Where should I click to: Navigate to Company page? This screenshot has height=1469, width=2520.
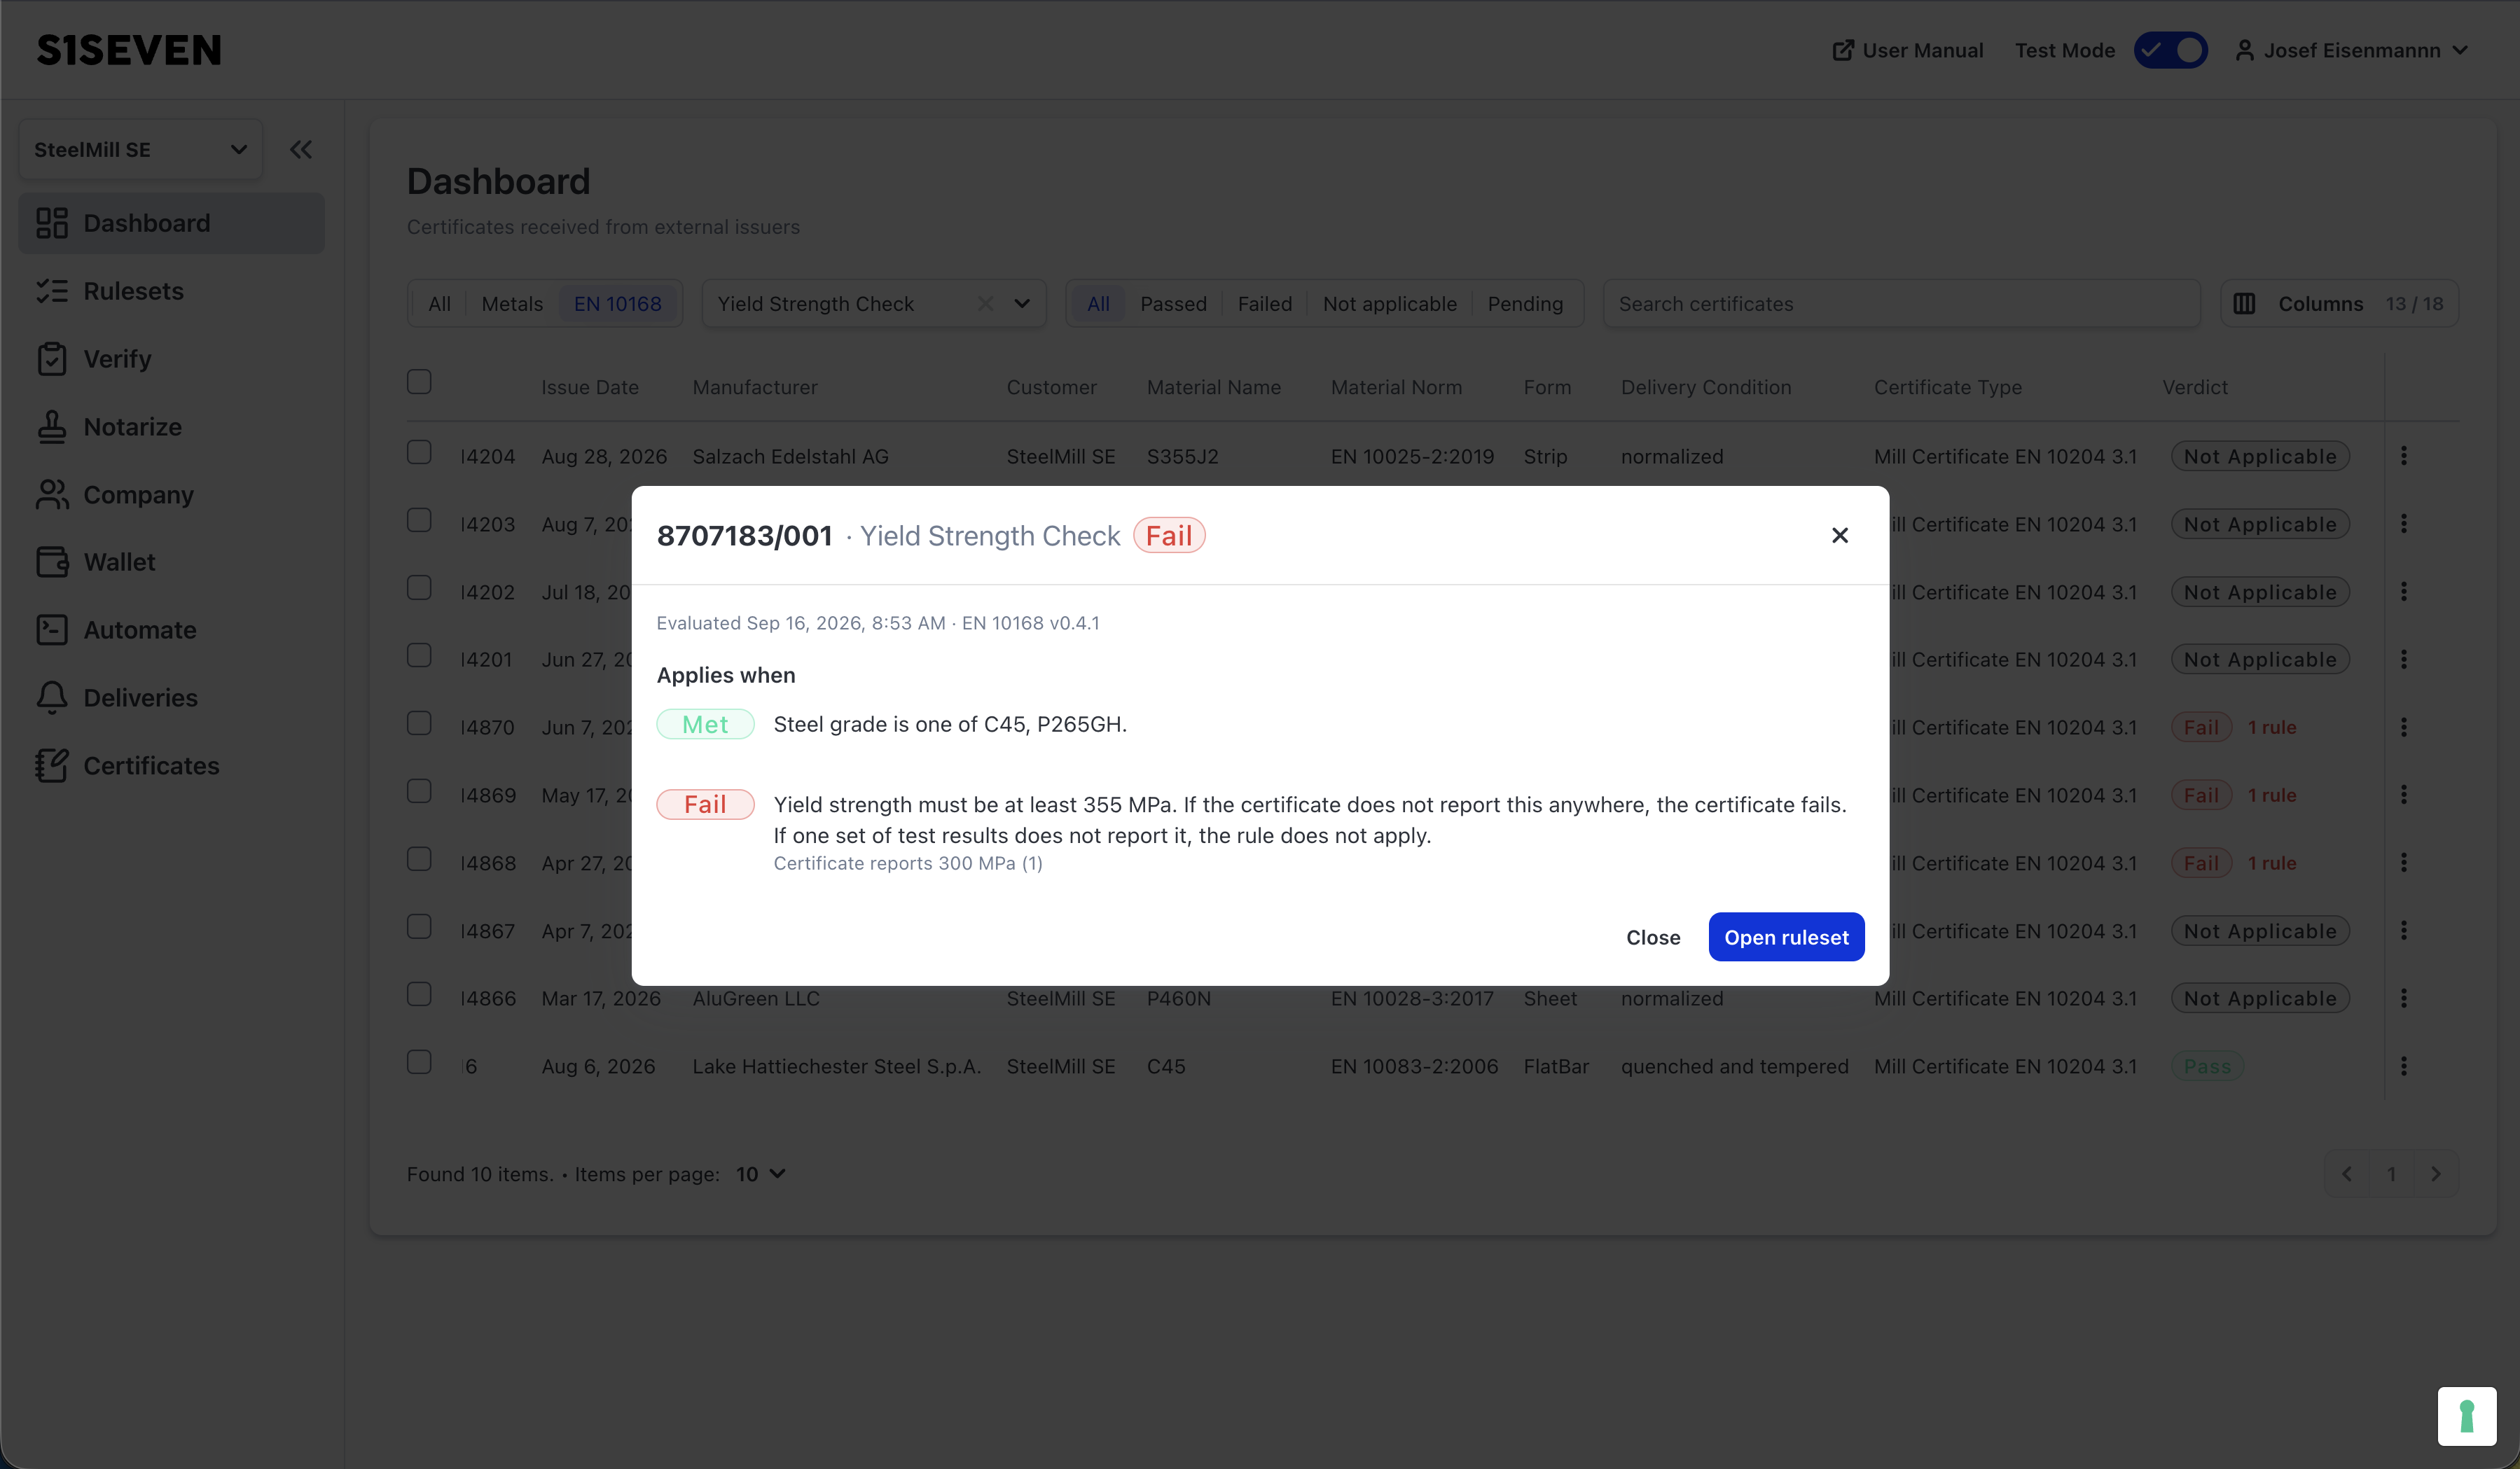point(171,494)
